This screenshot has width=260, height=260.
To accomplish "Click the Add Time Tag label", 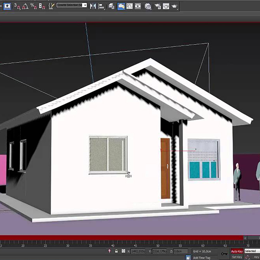I will coord(201,257).
